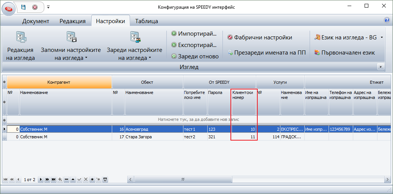Click horizontal scrollbar left arrow
Screen dimensions: 393x194
(131, 180)
